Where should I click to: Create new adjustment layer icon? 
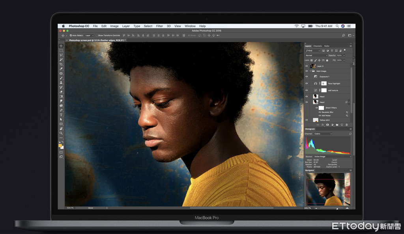coord(332,125)
